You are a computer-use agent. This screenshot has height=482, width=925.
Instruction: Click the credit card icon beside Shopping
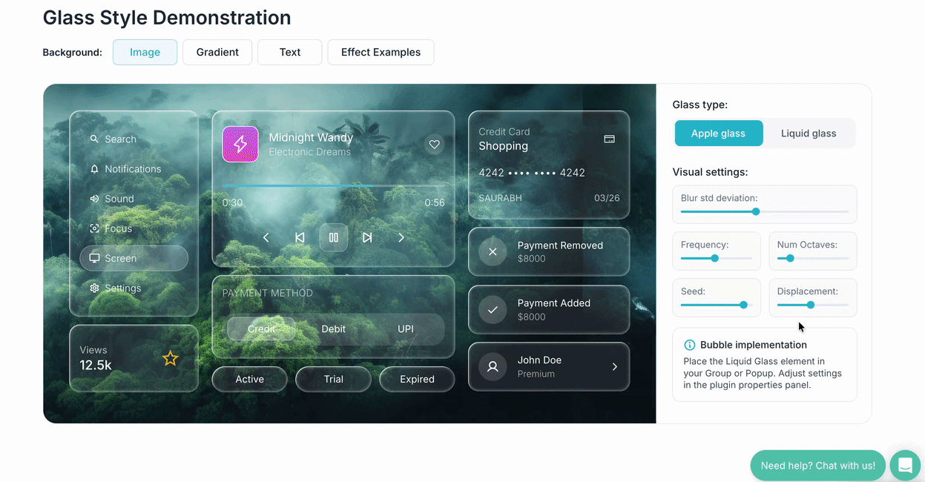[x=609, y=139]
